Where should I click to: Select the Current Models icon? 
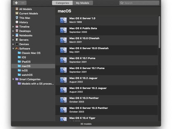click(17, 13)
